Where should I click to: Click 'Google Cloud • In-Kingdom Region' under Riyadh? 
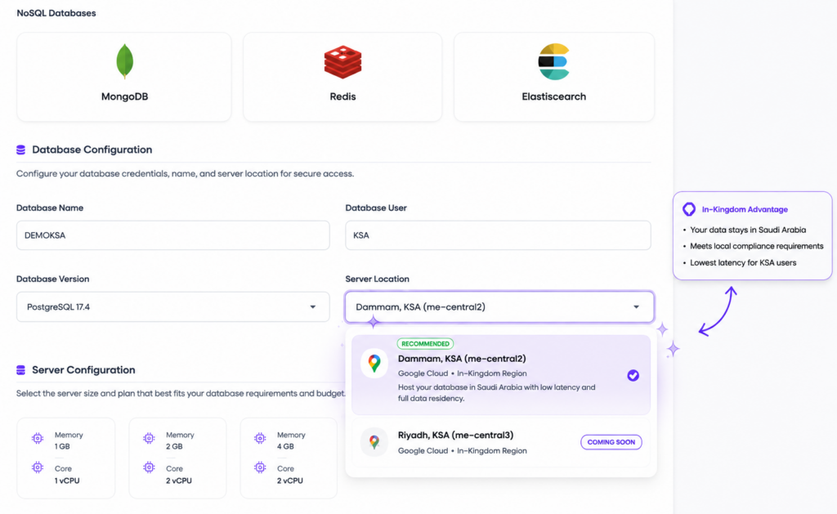click(463, 451)
